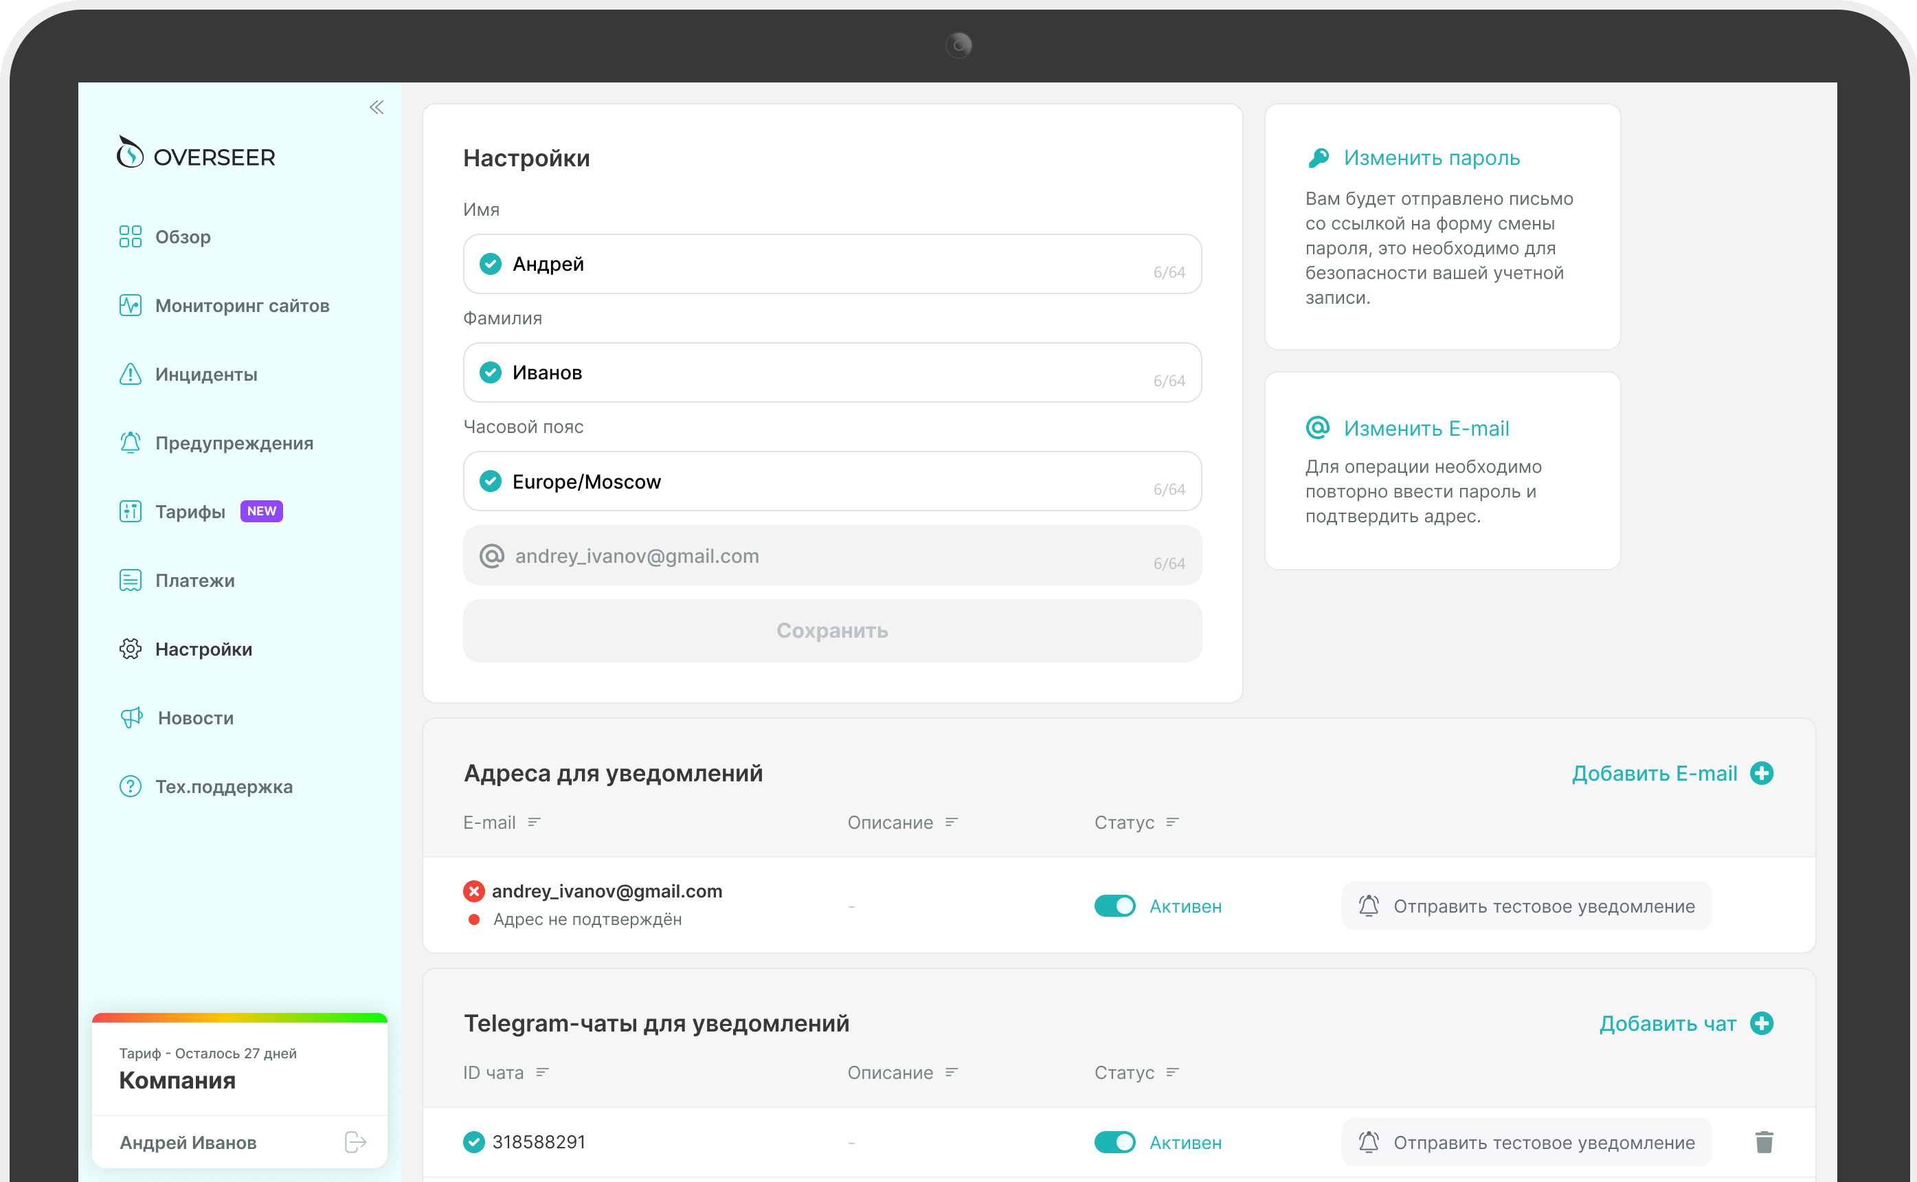The height and width of the screenshot is (1182, 1917).
Task: Sort Telegram chats by ID чата column
Action: (506, 1073)
